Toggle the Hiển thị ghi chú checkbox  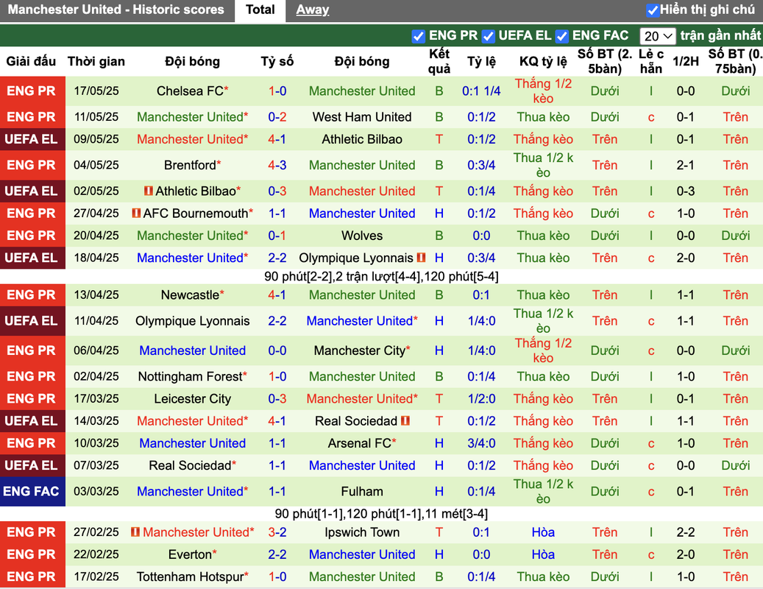[x=652, y=10]
